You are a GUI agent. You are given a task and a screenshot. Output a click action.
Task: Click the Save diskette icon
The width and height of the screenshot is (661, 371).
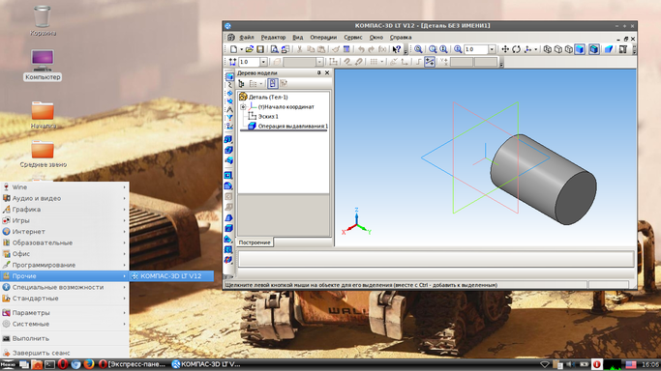pos(260,49)
